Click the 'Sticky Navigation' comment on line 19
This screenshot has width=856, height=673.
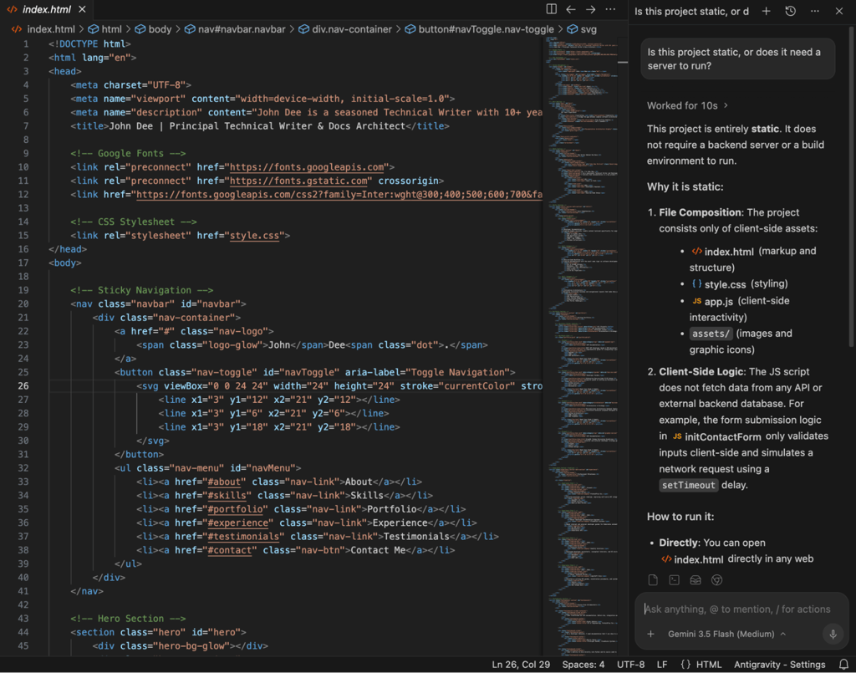[144, 290]
